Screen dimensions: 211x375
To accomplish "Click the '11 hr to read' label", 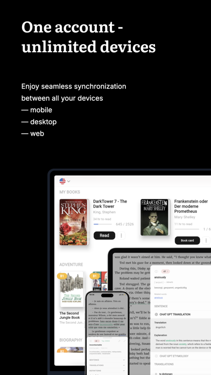I will [x=184, y=224].
